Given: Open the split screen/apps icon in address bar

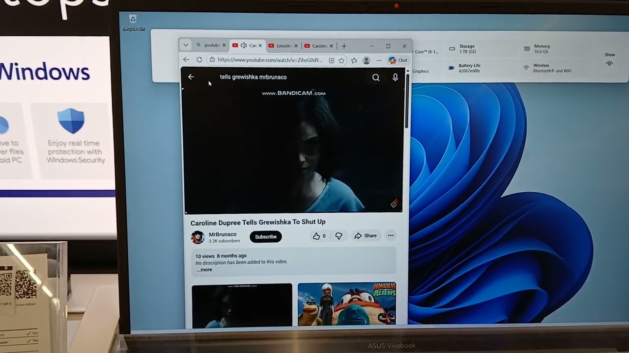Looking at the screenshot, I should pyautogui.click(x=332, y=60).
